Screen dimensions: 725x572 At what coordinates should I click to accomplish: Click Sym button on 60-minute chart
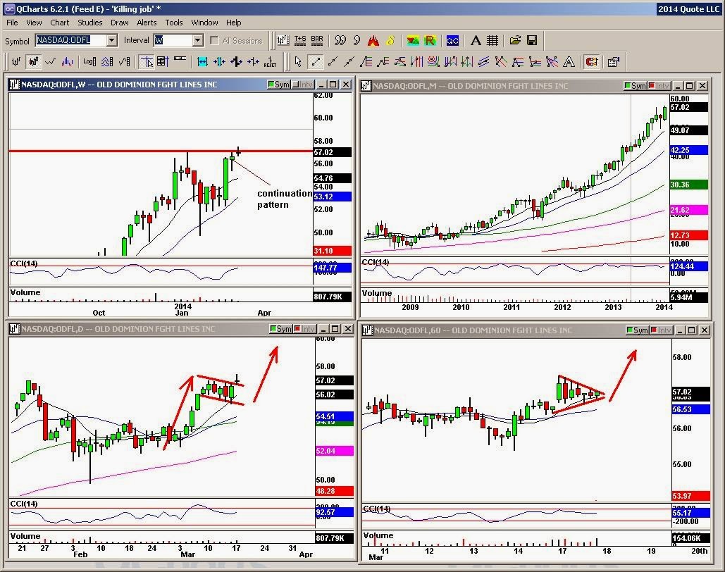(x=638, y=330)
